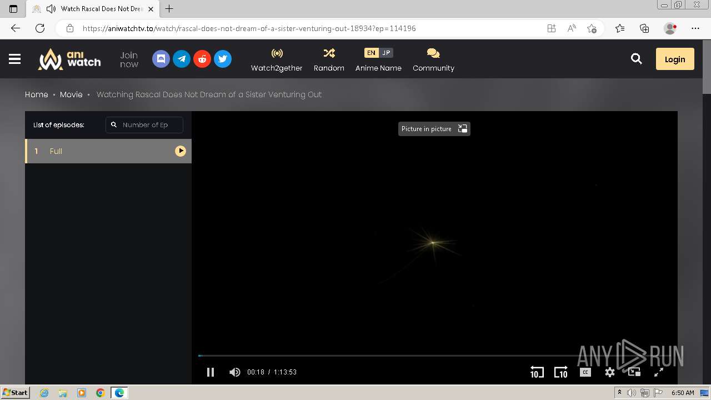Viewport: 711px width, 400px height.
Task: Open the media player taskbar icon
Action: point(82,393)
